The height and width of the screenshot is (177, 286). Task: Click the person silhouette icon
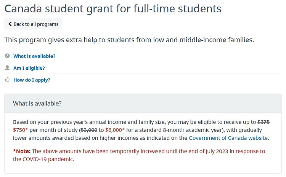[7, 68]
